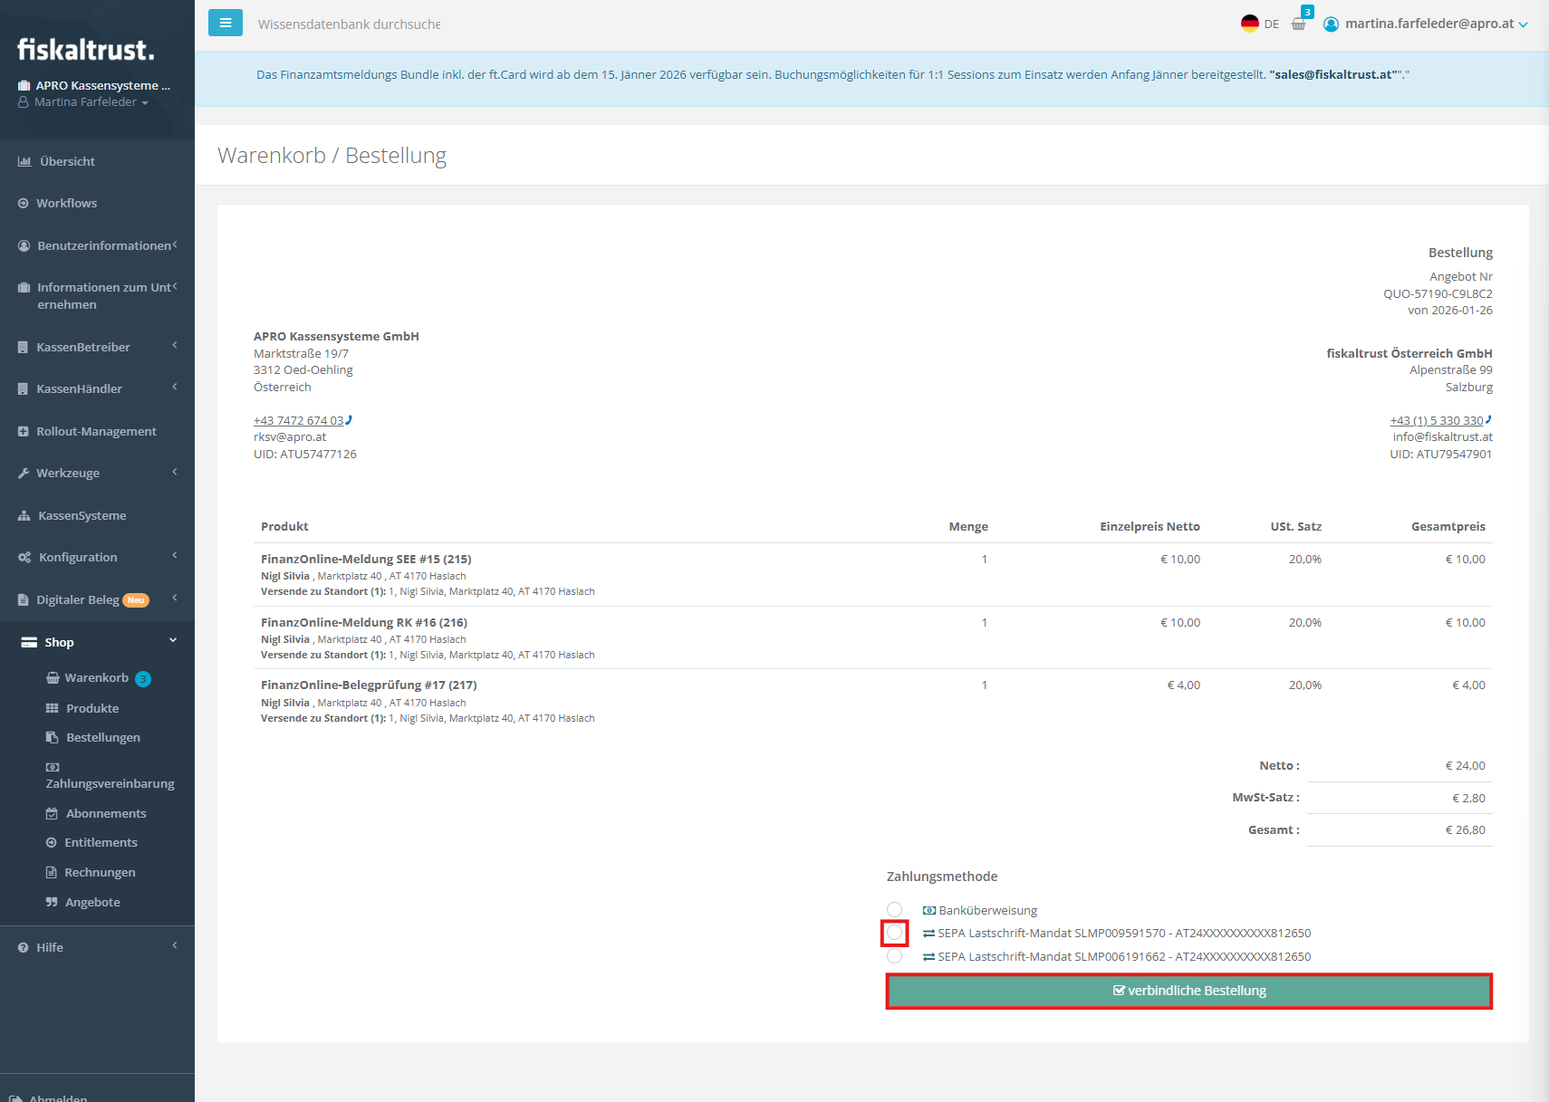The width and height of the screenshot is (1549, 1102).
Task: Click the APRO phone number link
Action: click(x=299, y=420)
